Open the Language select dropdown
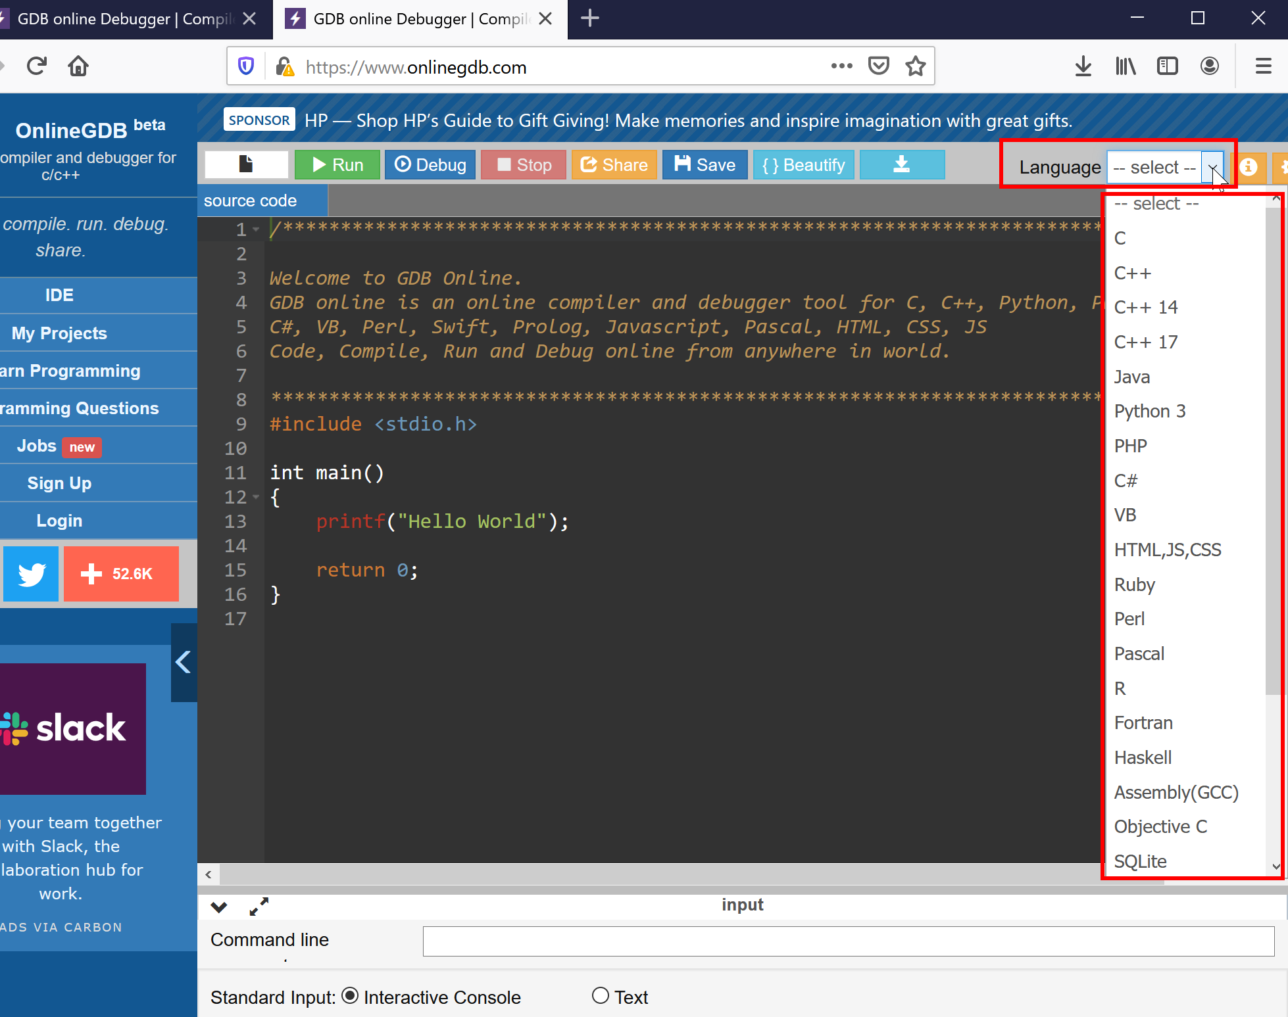The height and width of the screenshot is (1017, 1288). (1165, 167)
